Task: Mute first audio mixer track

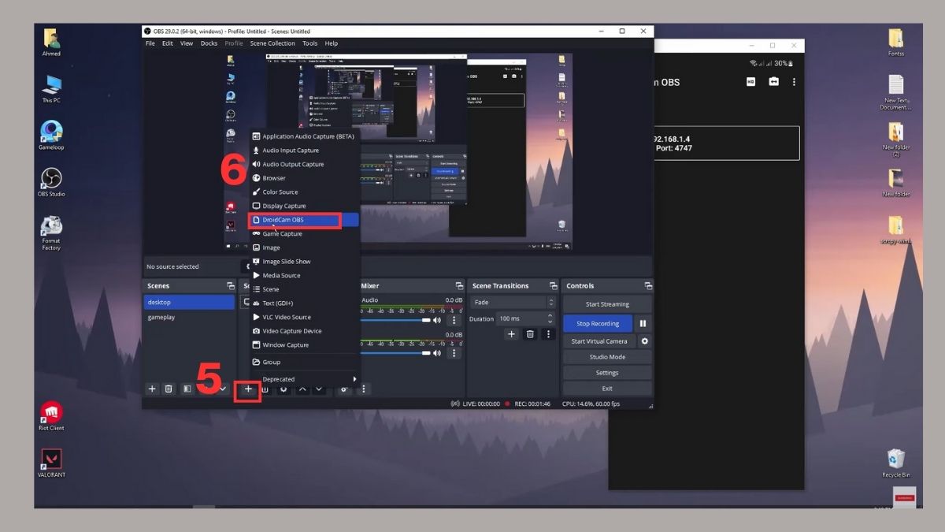Action: [438, 320]
